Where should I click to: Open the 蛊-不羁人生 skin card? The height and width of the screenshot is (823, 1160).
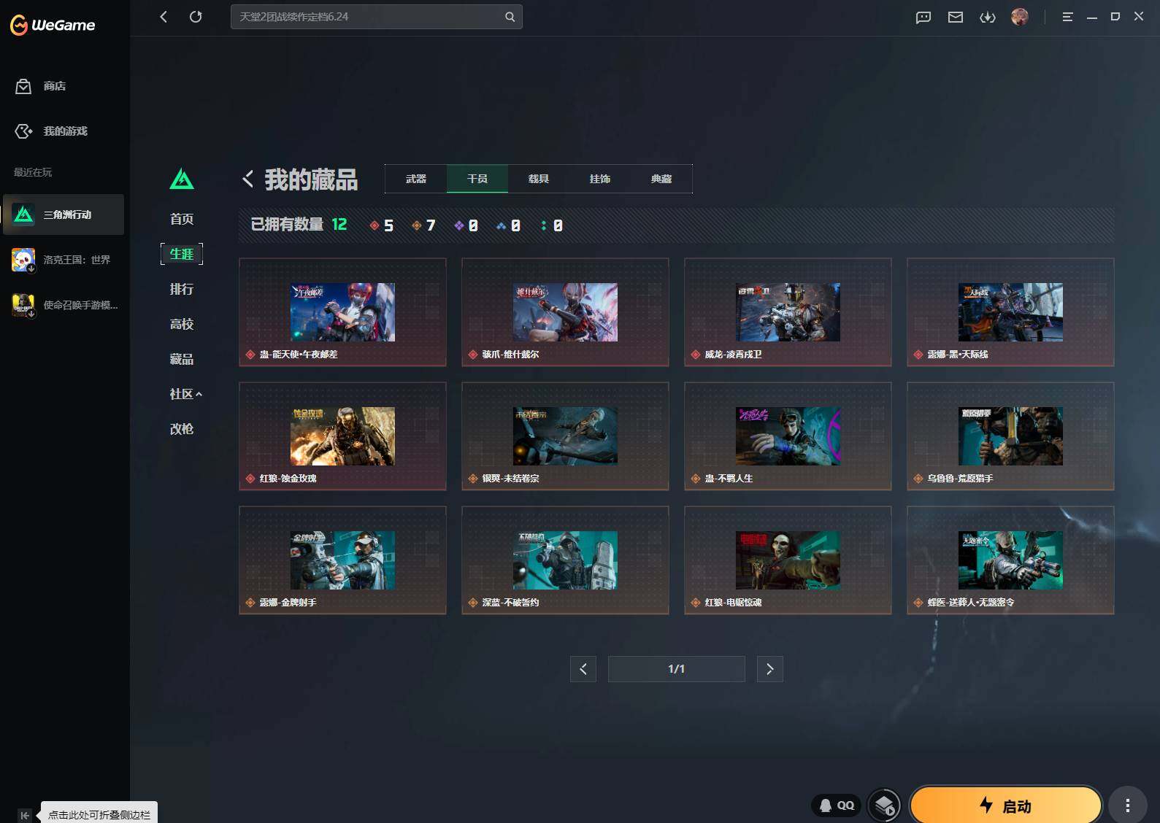tap(788, 436)
